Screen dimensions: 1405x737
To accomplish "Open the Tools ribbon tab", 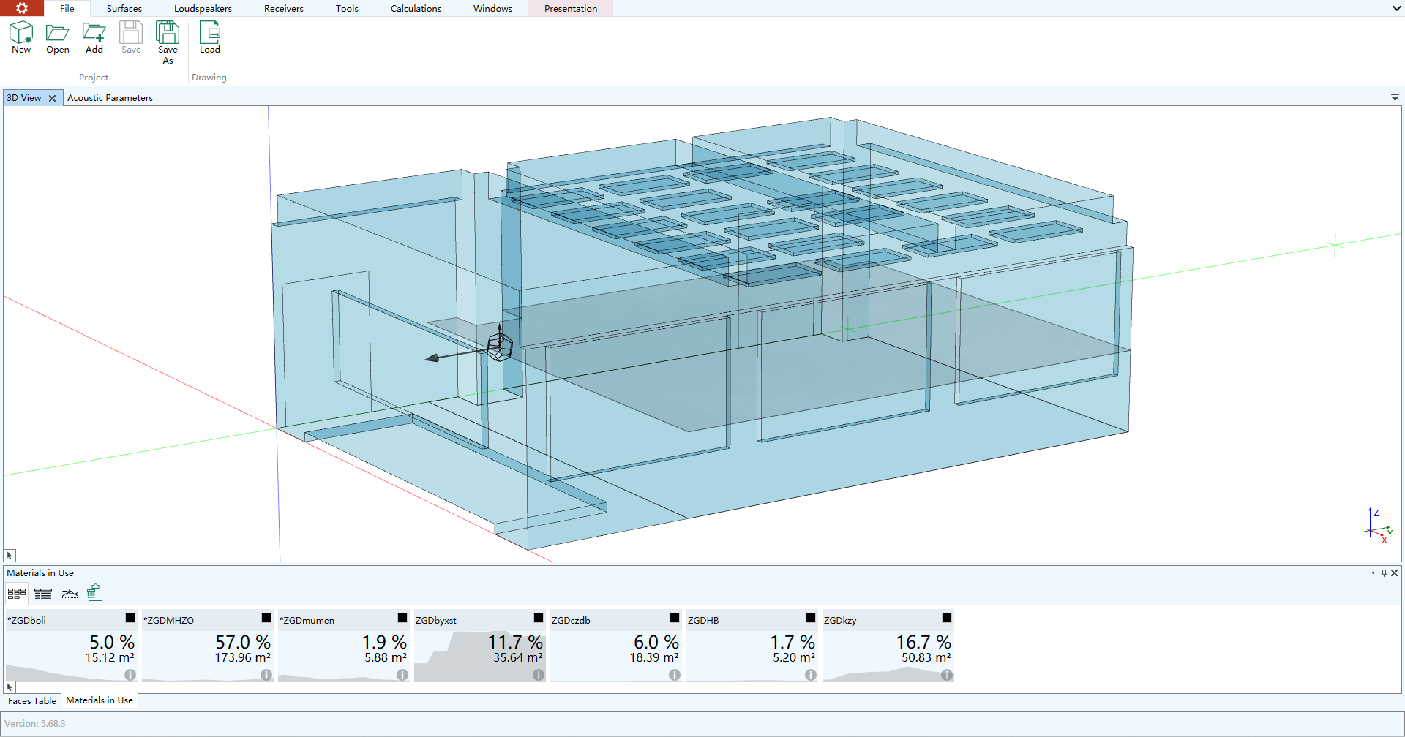I will [347, 8].
